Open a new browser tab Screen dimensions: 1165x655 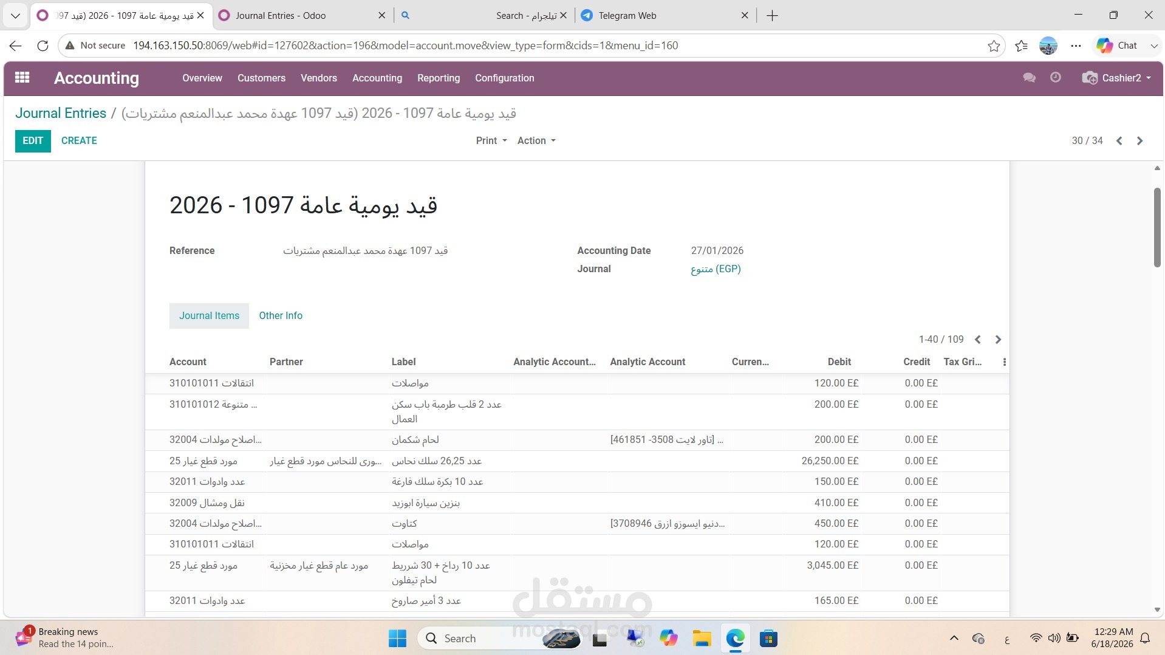click(772, 16)
